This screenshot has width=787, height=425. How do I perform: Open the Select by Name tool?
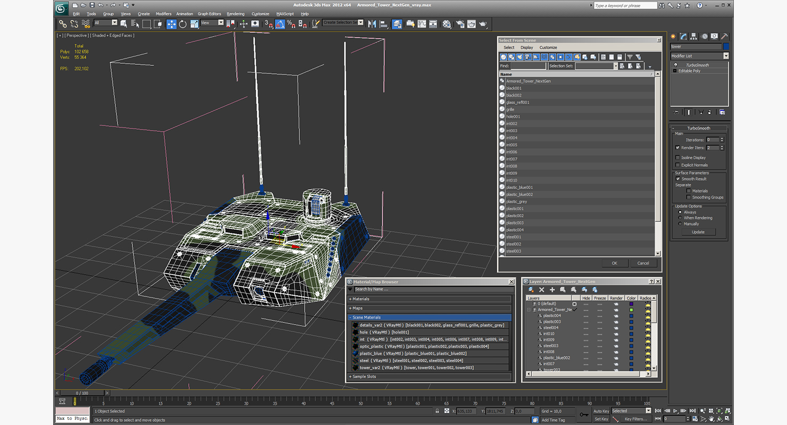point(135,24)
